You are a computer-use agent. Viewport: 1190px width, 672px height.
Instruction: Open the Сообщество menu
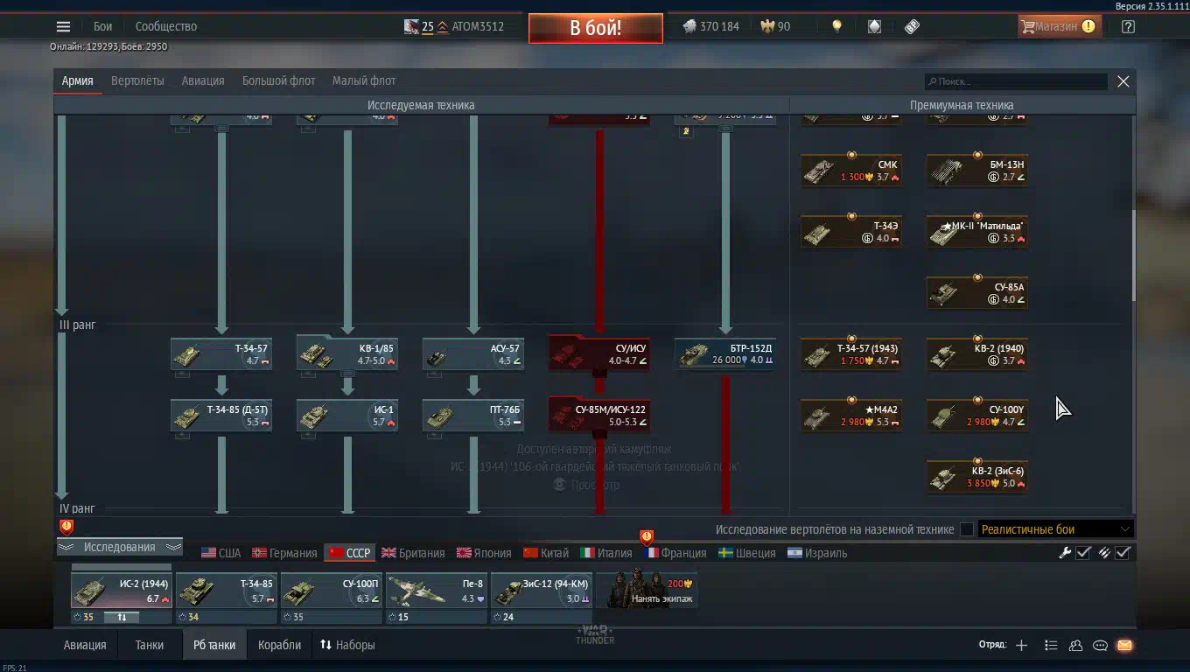click(x=166, y=26)
